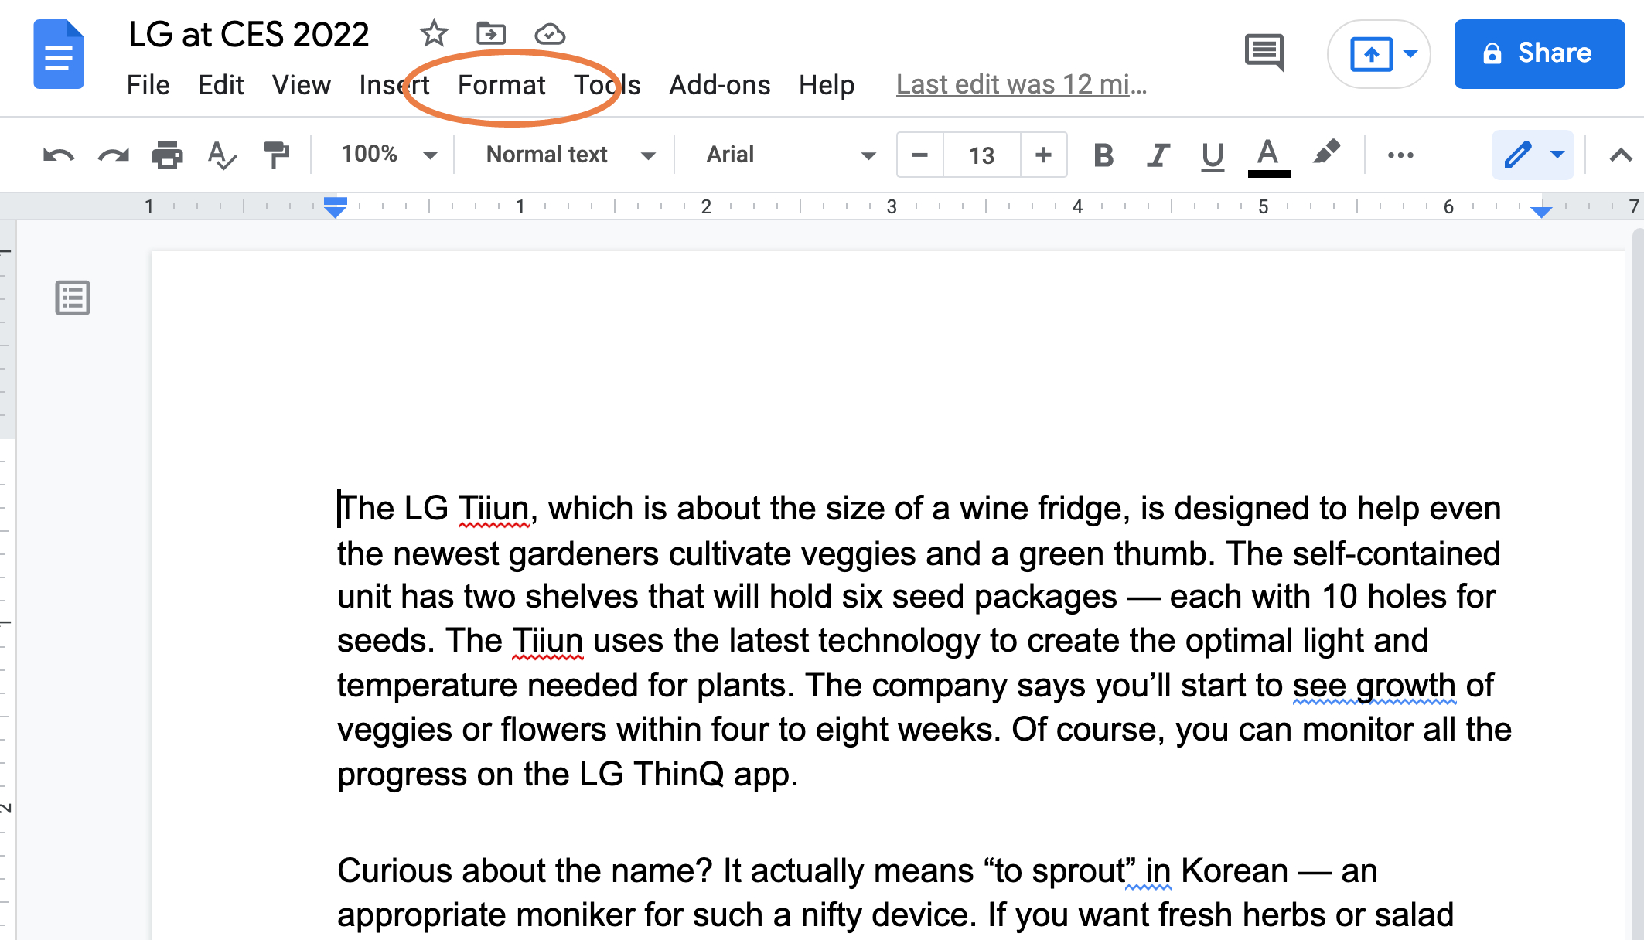Click the text color icon
This screenshot has width=1644, height=940.
click(1267, 155)
